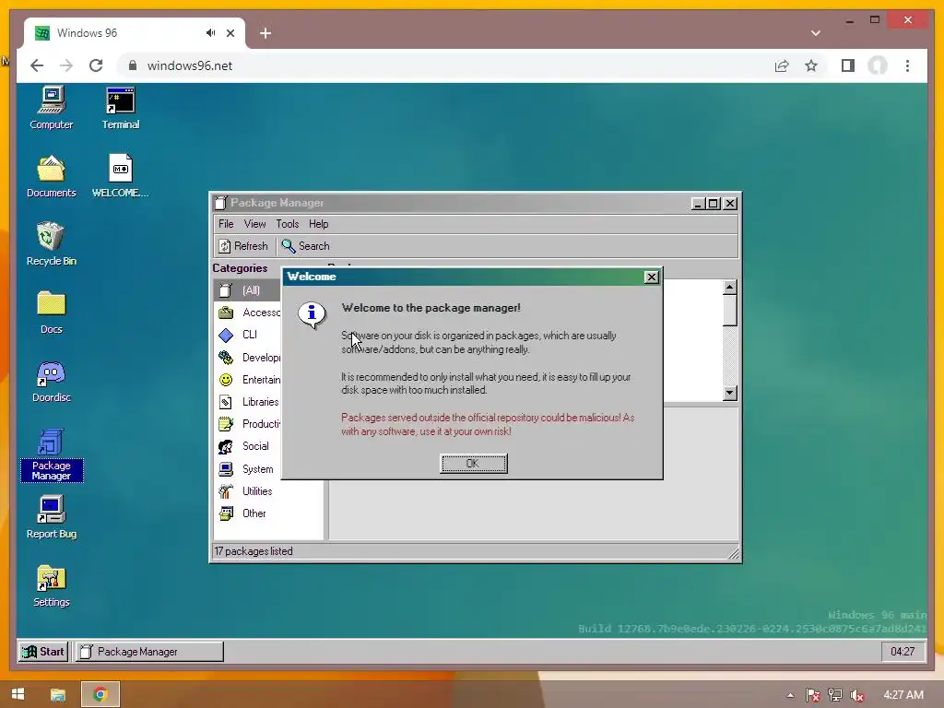Toggle the Chrome side panel icon
The height and width of the screenshot is (708, 944).
(848, 65)
